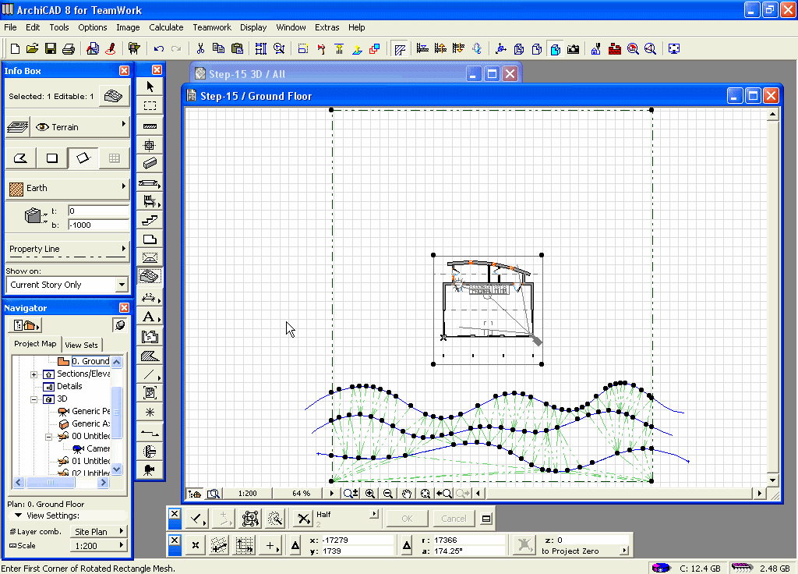Open the Teamwork menu

[x=212, y=27]
